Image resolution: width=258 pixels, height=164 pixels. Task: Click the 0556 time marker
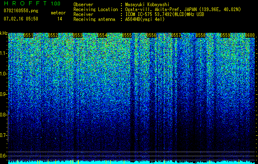151,35
